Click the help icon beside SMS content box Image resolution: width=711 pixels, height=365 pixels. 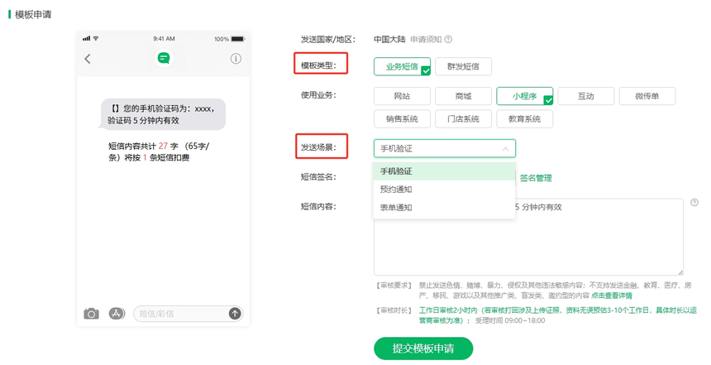(694, 203)
